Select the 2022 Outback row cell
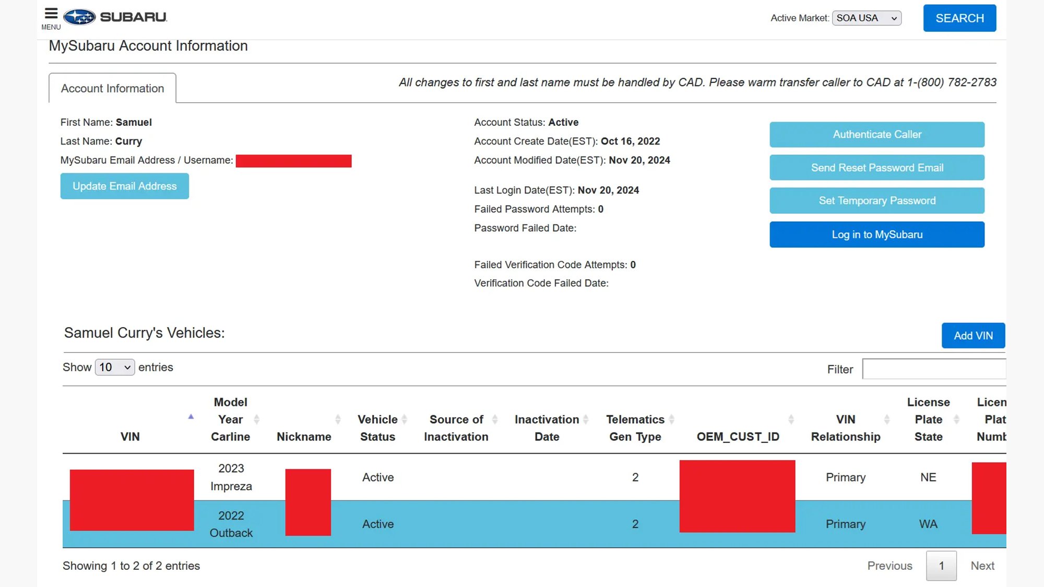Viewport: 1044px width, 587px height. 231,524
